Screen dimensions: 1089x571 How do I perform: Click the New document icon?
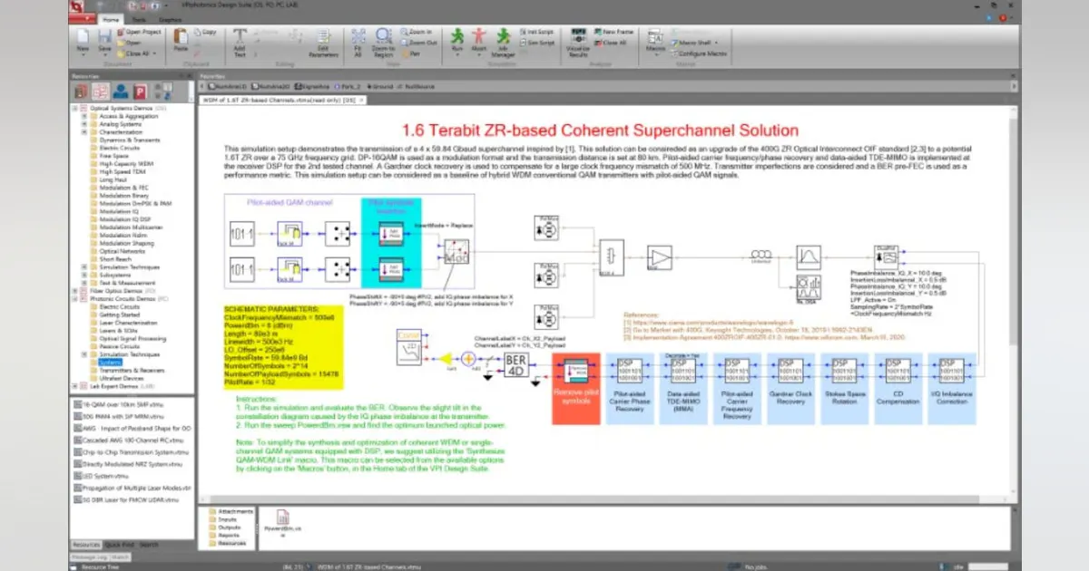(83, 38)
